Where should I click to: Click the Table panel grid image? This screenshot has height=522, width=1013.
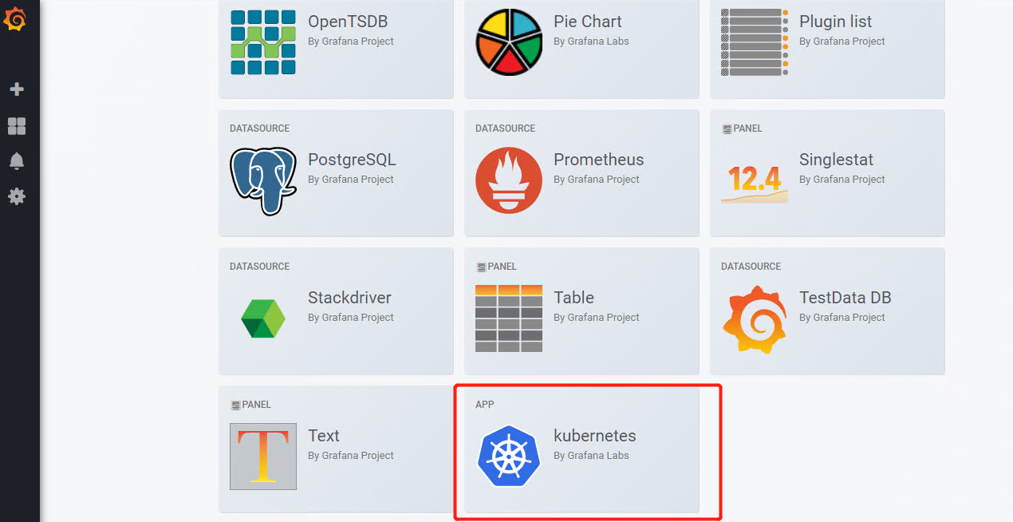(x=509, y=318)
